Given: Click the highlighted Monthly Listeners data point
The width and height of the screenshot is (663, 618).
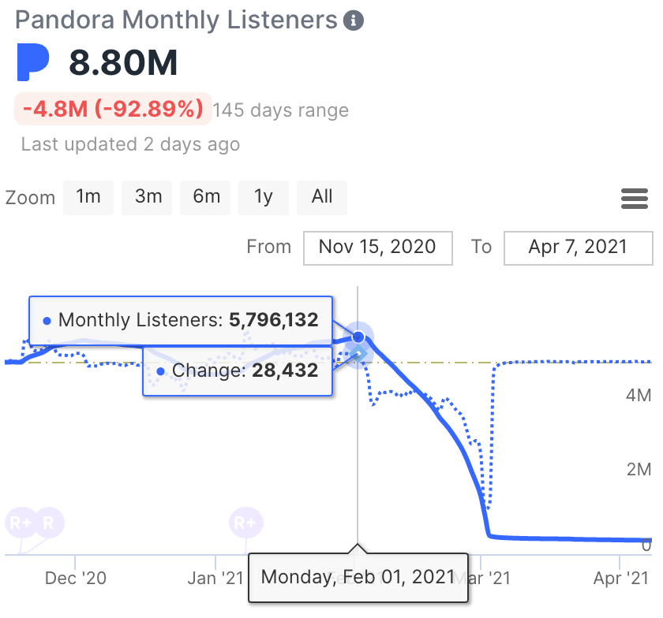Looking at the screenshot, I should [358, 337].
